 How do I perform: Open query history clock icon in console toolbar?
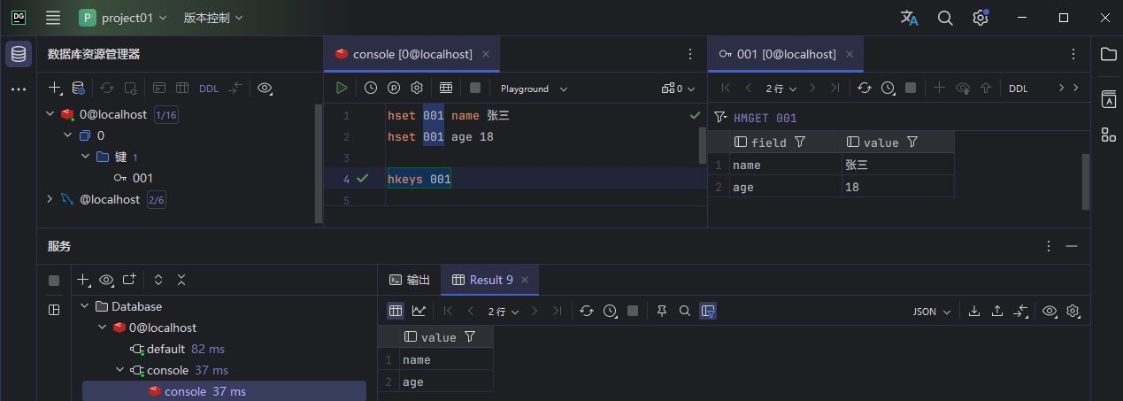[x=371, y=89]
